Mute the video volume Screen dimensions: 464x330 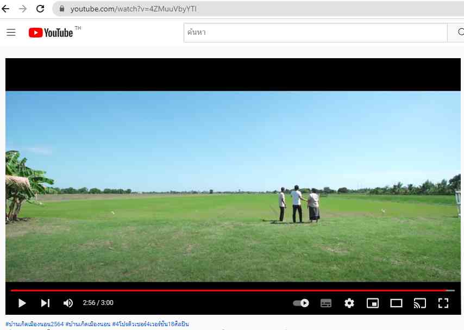68,303
